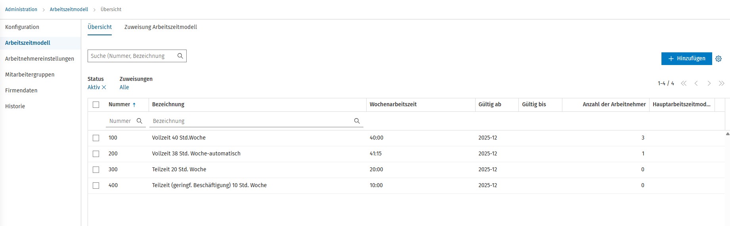Sort by Anzahl der Arbeitnehmer column header
The height and width of the screenshot is (226, 730).
click(614, 105)
